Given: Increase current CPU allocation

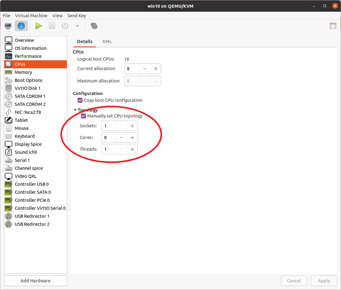Looking at the screenshot, I should tap(155, 69).
